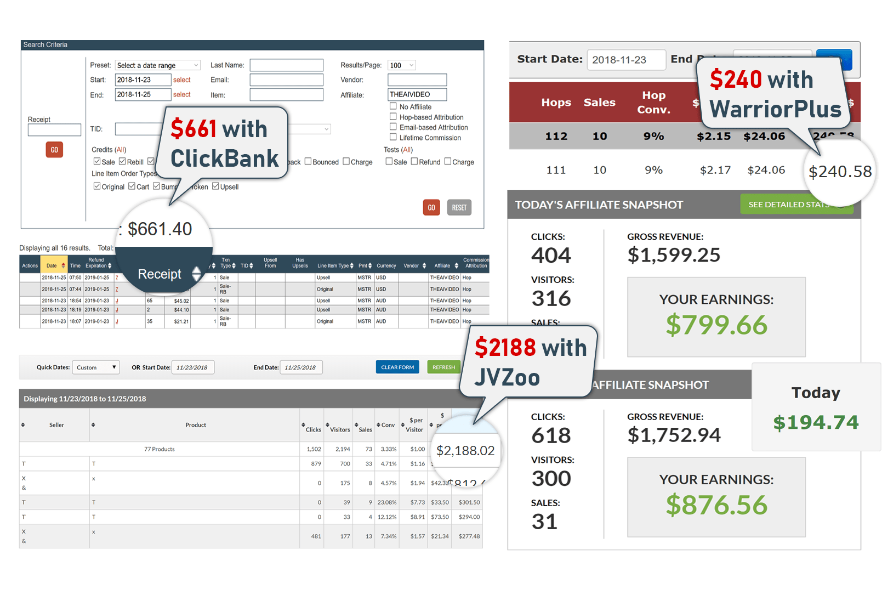Click the Tests (All) link

tap(407, 149)
